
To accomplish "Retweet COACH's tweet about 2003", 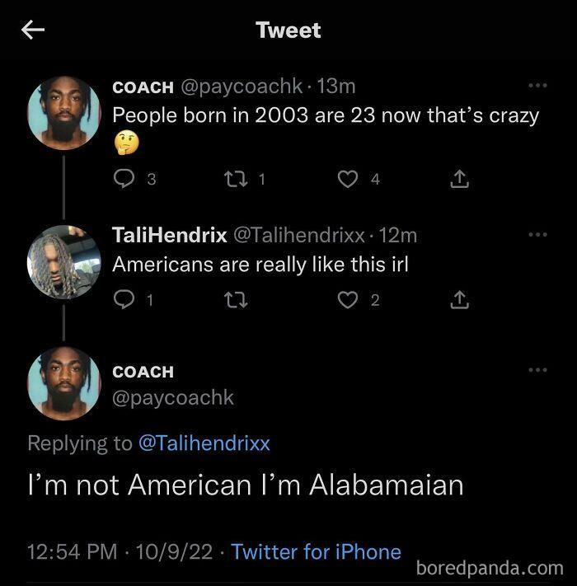I will click(233, 179).
